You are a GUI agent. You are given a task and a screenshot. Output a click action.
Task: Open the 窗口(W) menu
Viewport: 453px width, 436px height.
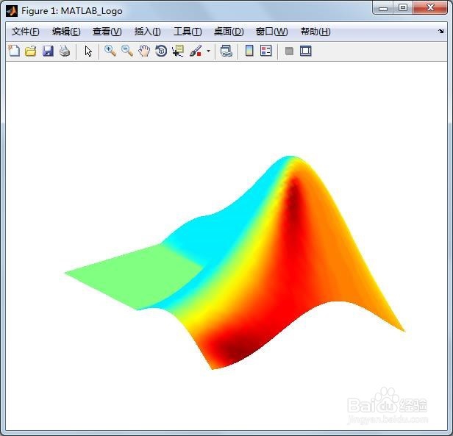click(271, 31)
